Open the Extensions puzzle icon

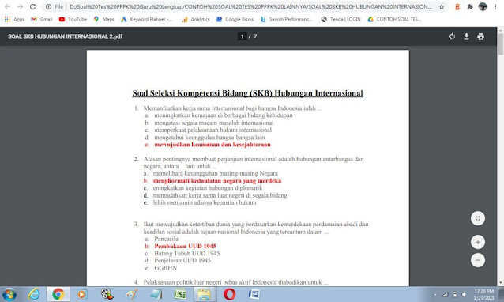coord(470,7)
